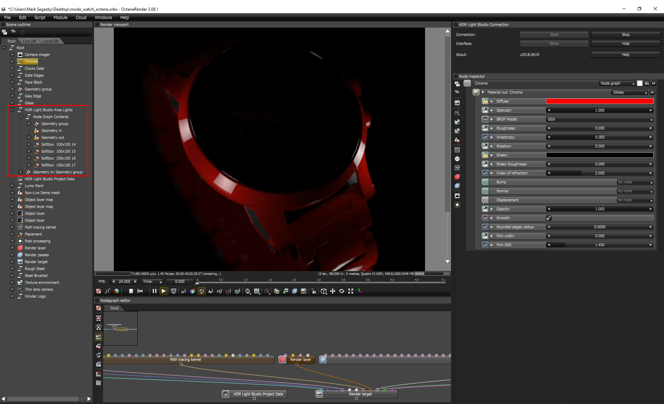The width and height of the screenshot is (664, 404).
Task: Click the recenter view icon in viewport toolbar
Action: click(x=99, y=291)
